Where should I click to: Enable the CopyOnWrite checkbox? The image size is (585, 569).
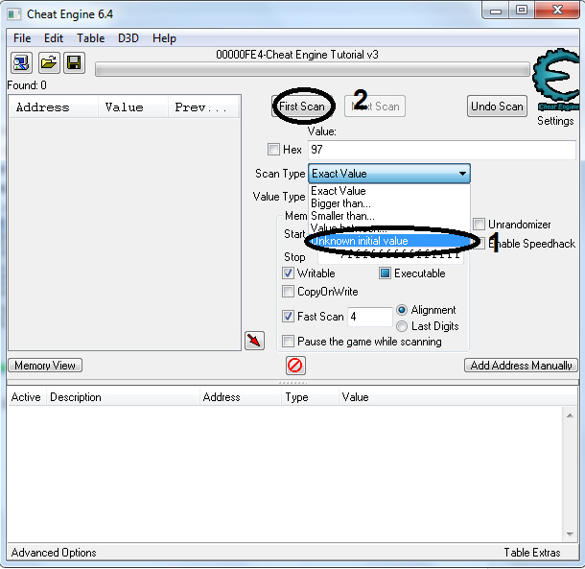(x=288, y=292)
